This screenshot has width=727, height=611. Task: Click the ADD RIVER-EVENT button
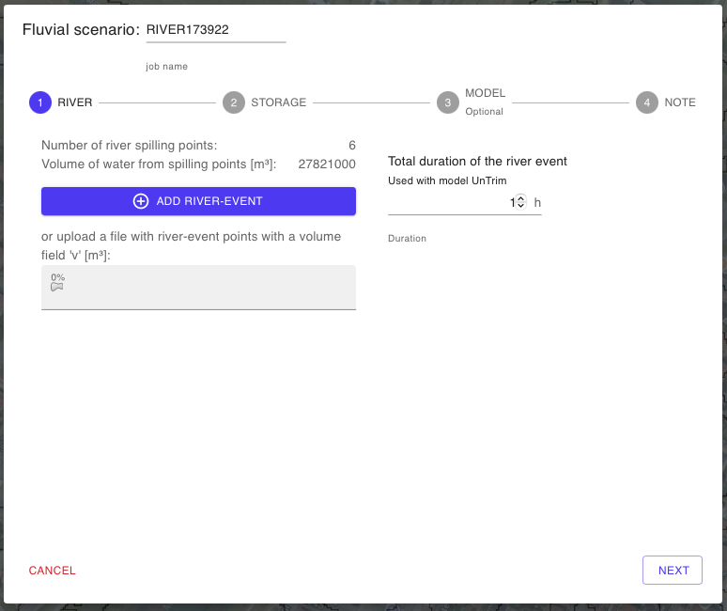point(198,201)
